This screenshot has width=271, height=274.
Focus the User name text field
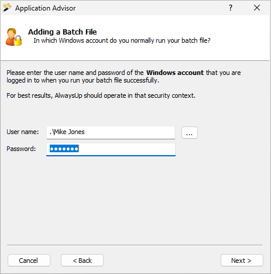111,132
